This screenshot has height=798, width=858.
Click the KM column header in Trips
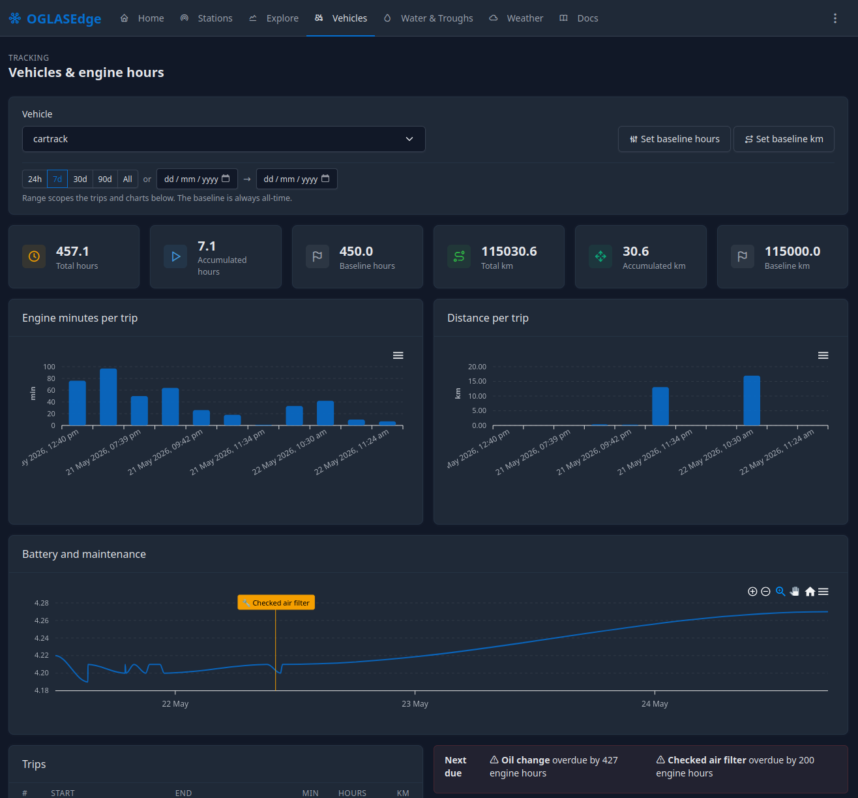tap(403, 793)
